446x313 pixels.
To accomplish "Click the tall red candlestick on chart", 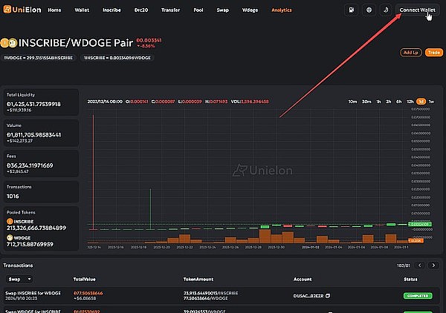I will [93, 171].
